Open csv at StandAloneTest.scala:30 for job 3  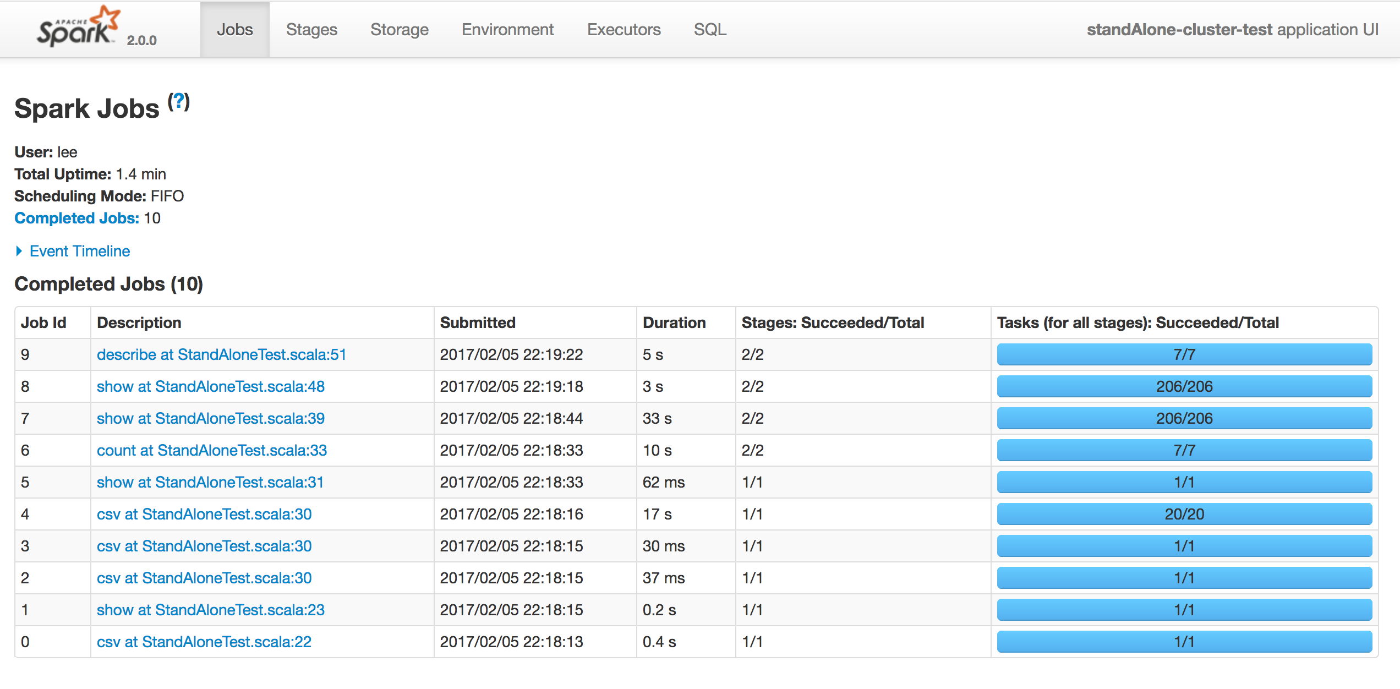click(204, 546)
